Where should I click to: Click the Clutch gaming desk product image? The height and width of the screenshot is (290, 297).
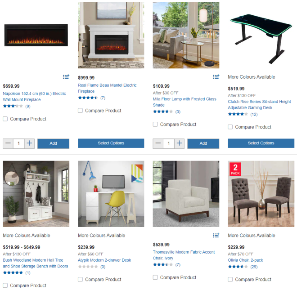[x=261, y=39]
